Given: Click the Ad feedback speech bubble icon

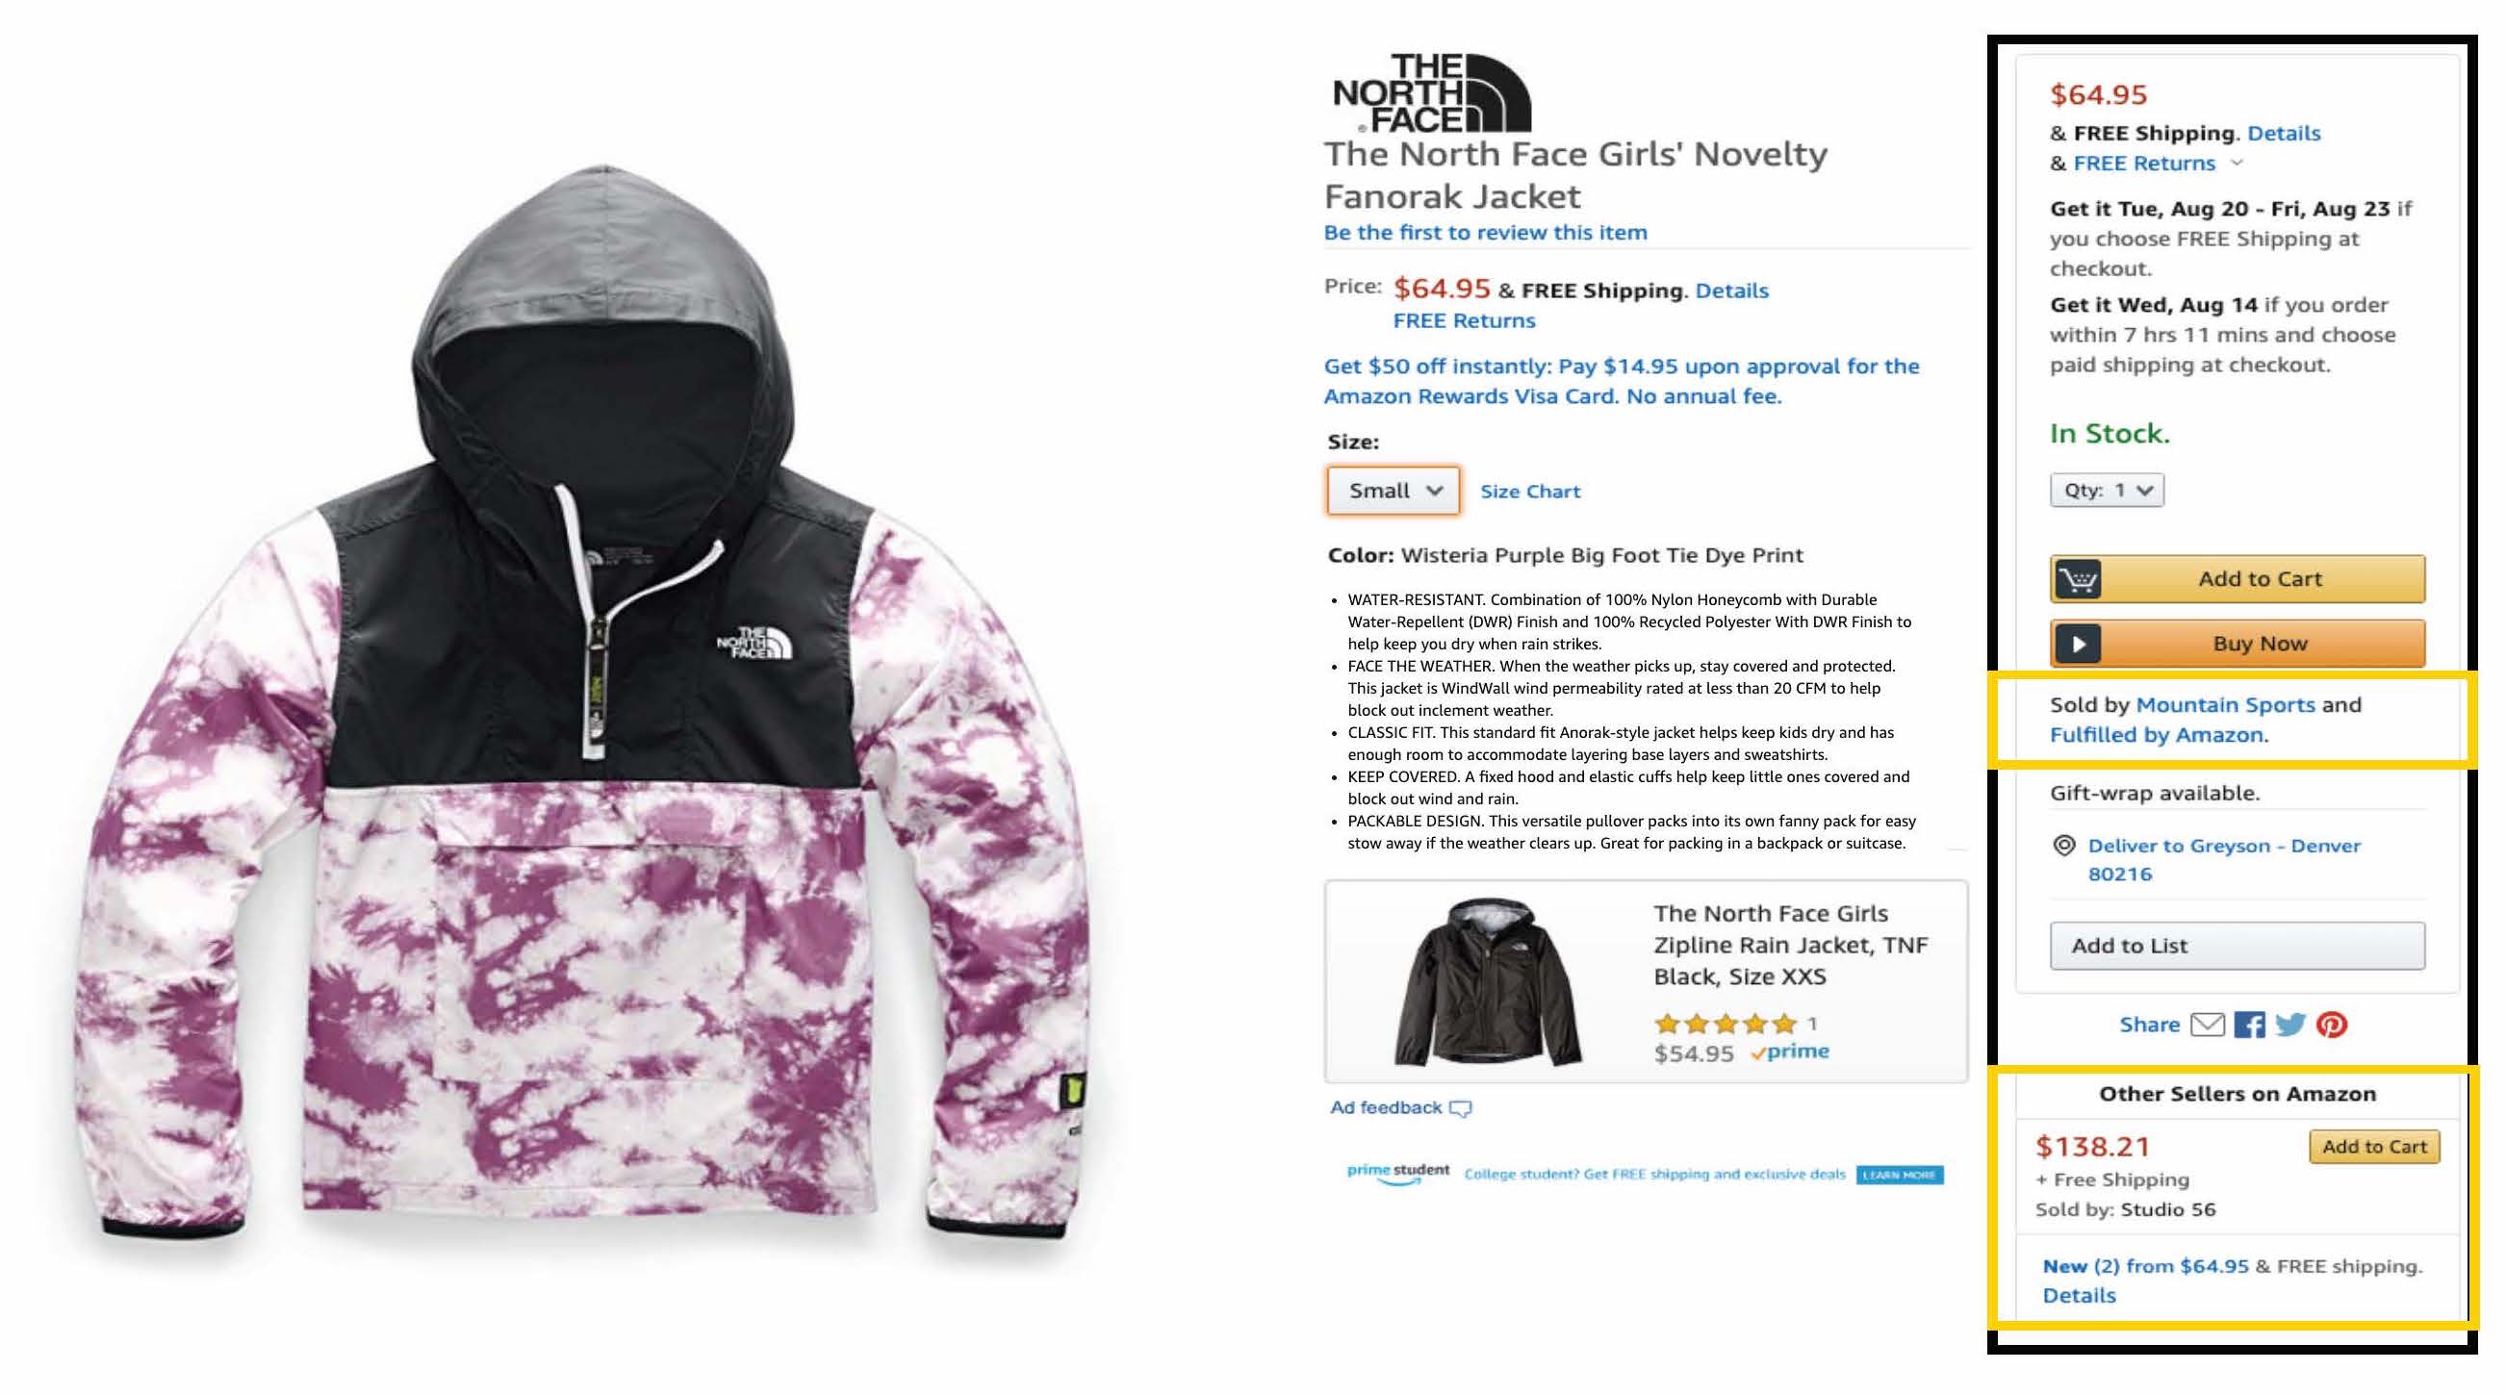Looking at the screenshot, I should pos(1460,1108).
